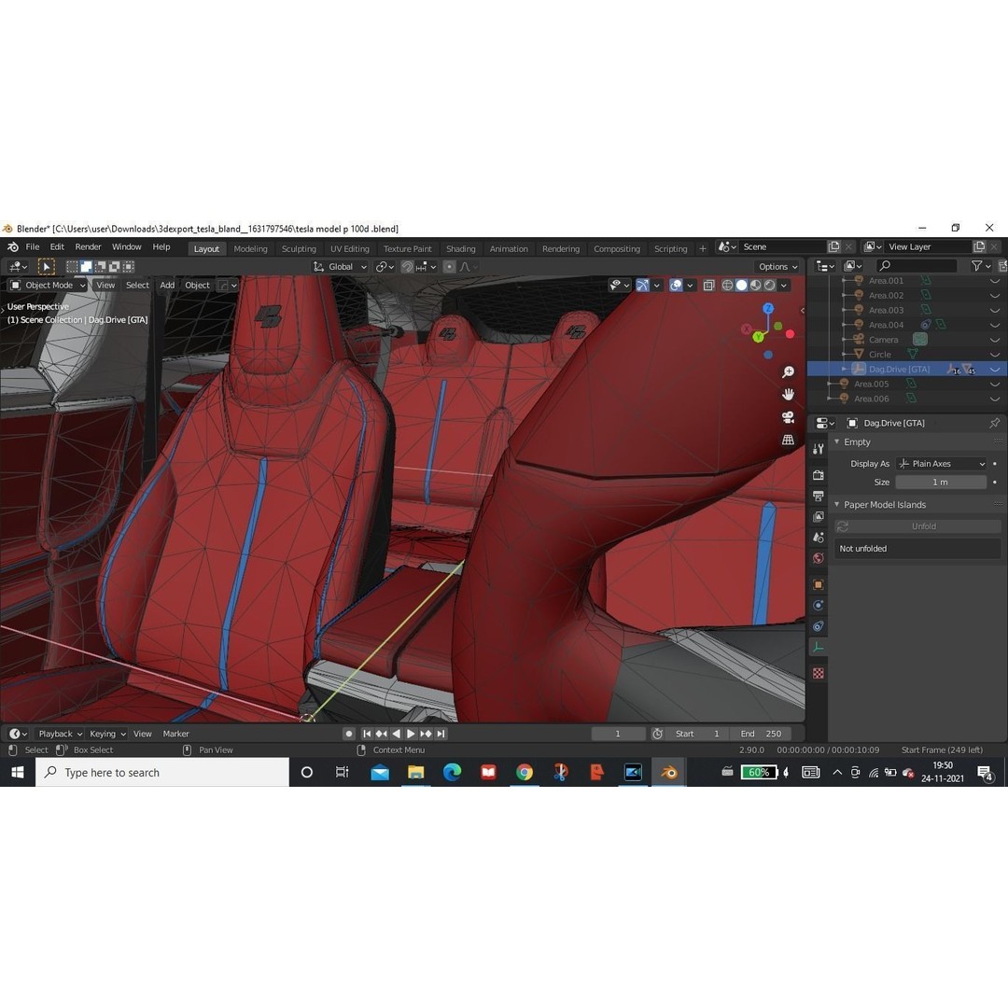The image size is (1008, 1008).
Task: Switch to the Shading workspace tab
Action: [x=461, y=249]
